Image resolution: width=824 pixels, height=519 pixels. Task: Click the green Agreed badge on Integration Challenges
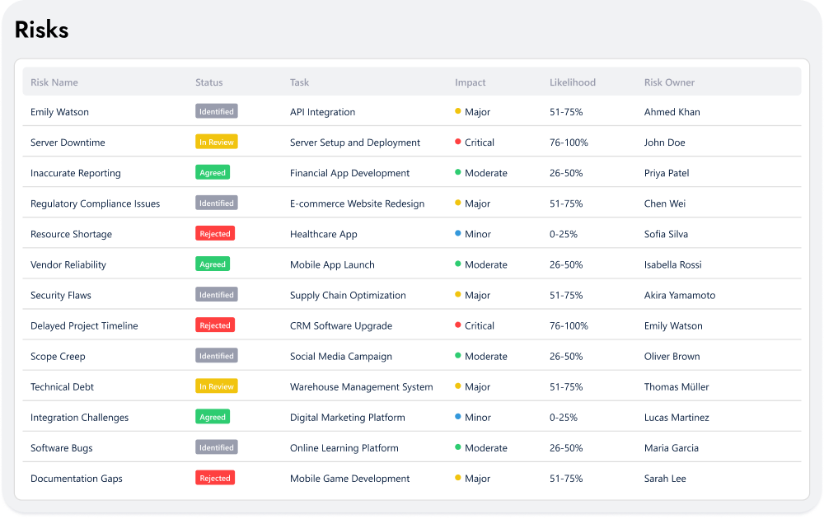coord(213,417)
